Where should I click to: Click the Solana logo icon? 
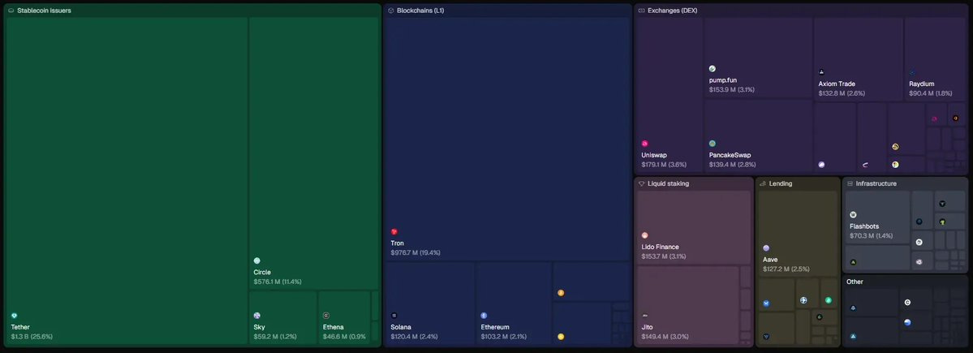(394, 316)
